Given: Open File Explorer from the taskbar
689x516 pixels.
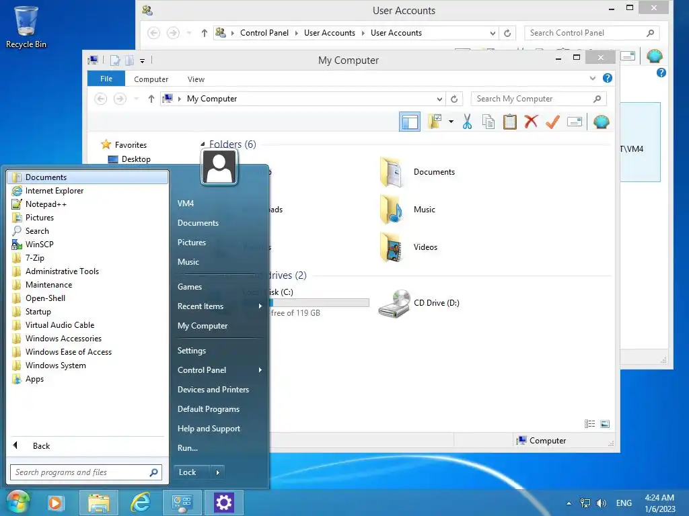Looking at the screenshot, I should (x=99, y=503).
